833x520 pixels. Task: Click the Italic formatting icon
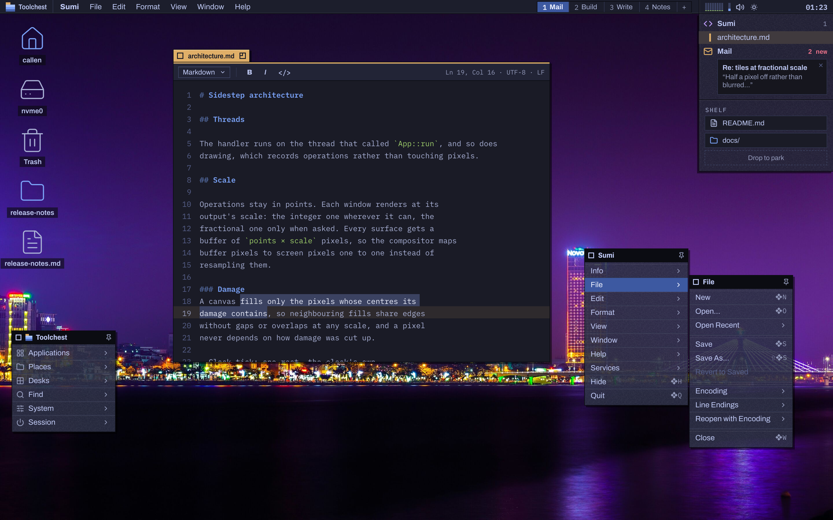265,72
